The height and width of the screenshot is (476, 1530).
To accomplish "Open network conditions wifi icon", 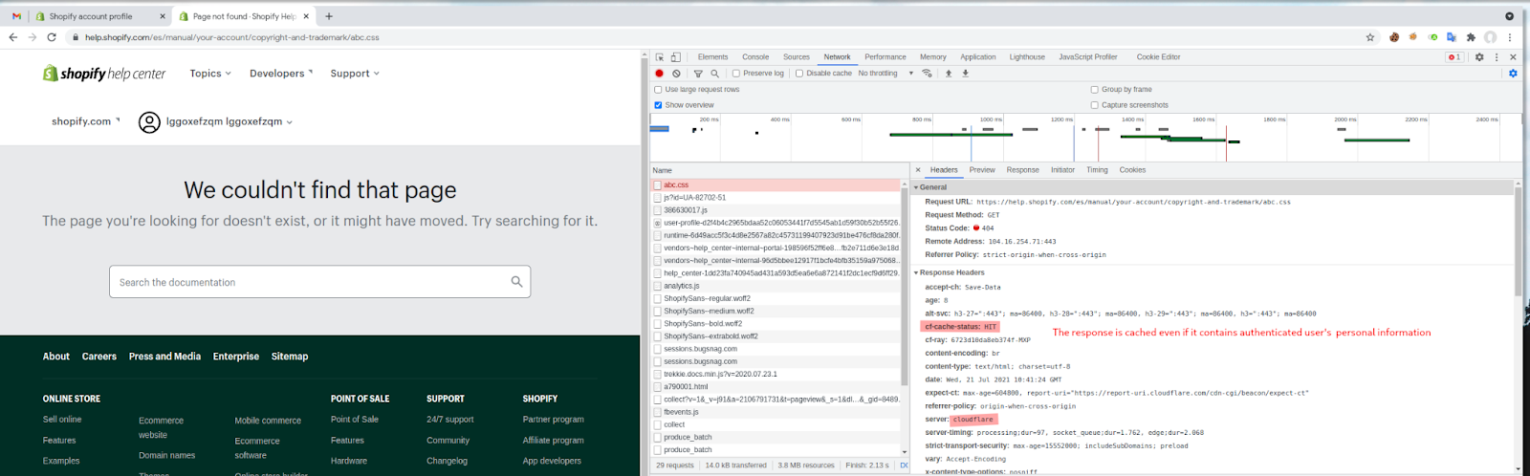I will coord(927,74).
